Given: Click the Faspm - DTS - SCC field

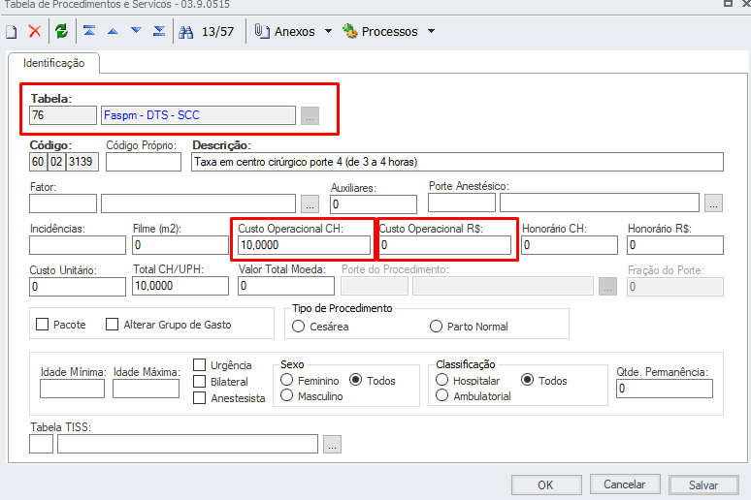Looking at the screenshot, I should (198, 115).
